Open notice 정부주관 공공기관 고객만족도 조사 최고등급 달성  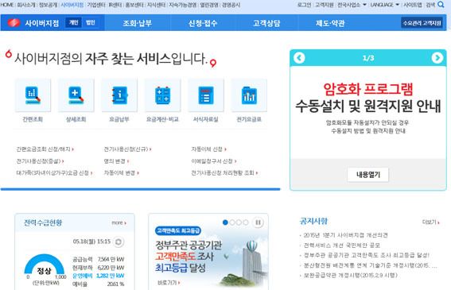[x=366, y=255]
